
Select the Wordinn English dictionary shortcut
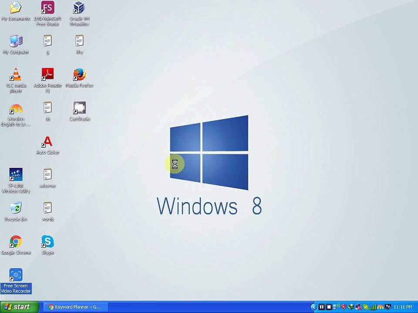[x=16, y=114]
